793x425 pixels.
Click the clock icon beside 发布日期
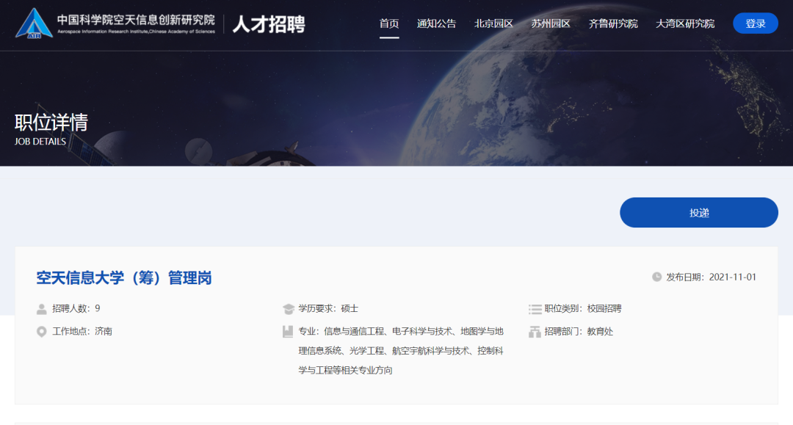[x=656, y=277]
